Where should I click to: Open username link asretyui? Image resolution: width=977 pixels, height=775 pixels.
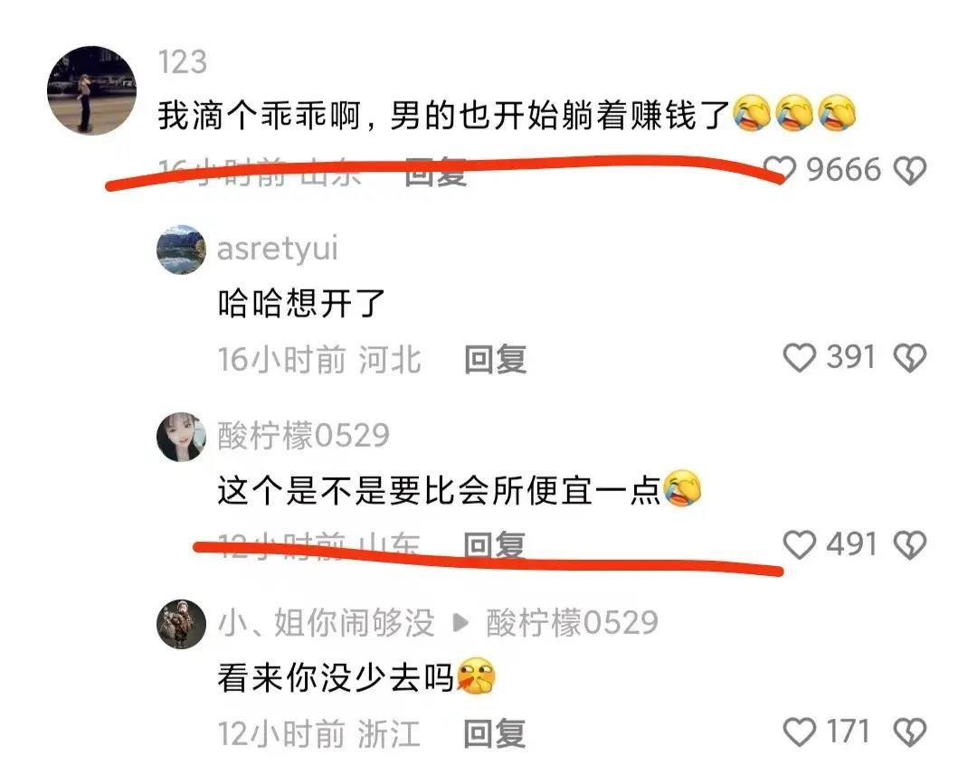278,249
